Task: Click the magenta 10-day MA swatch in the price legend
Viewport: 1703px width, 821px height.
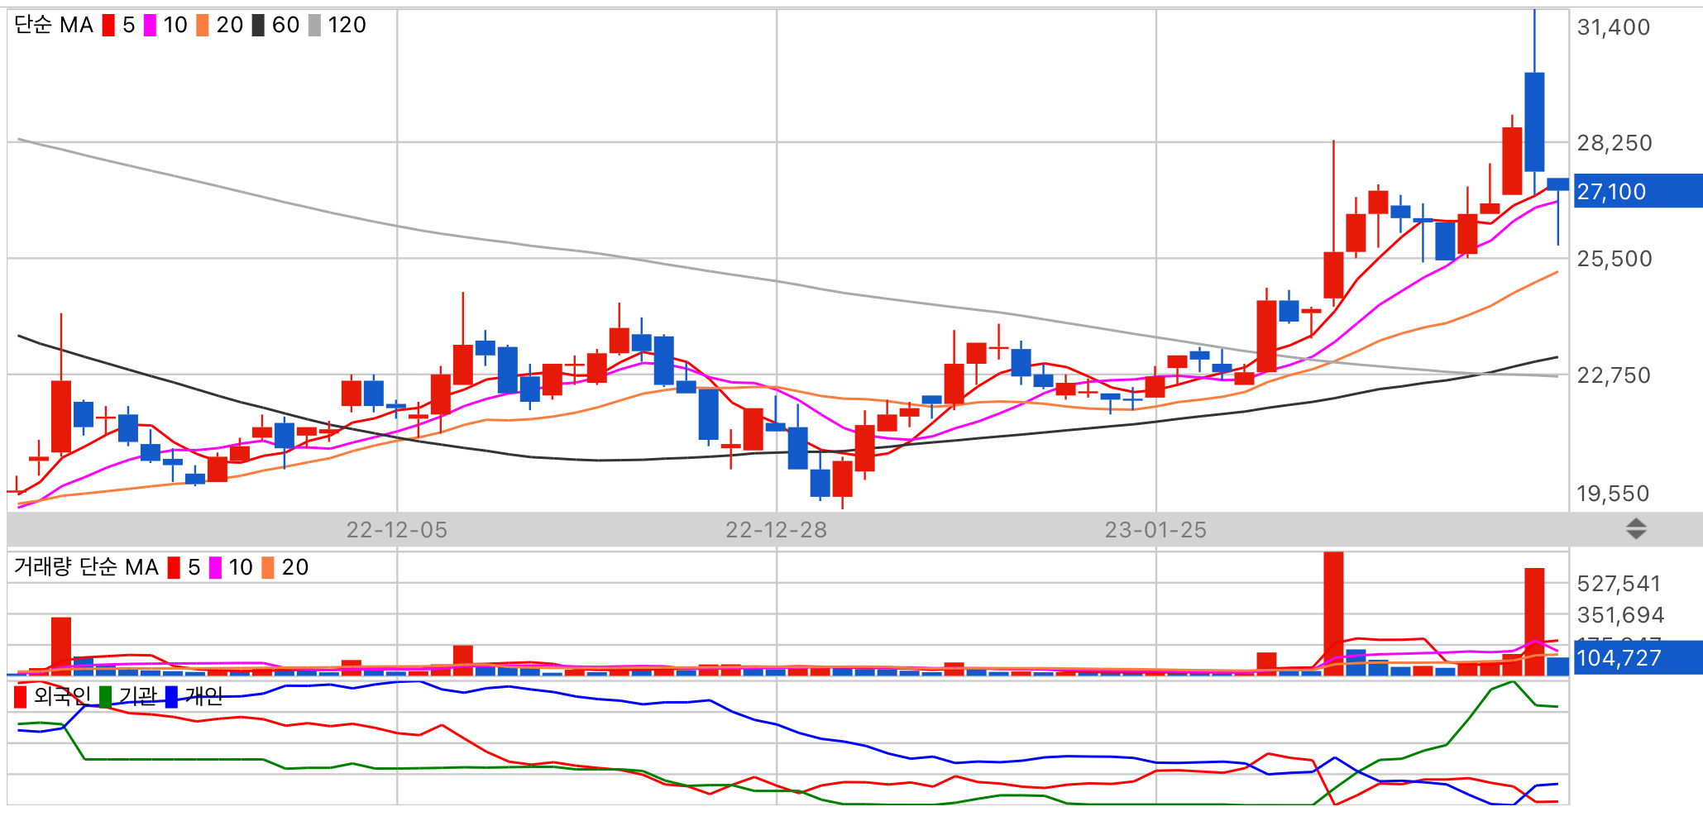Action: click(150, 26)
